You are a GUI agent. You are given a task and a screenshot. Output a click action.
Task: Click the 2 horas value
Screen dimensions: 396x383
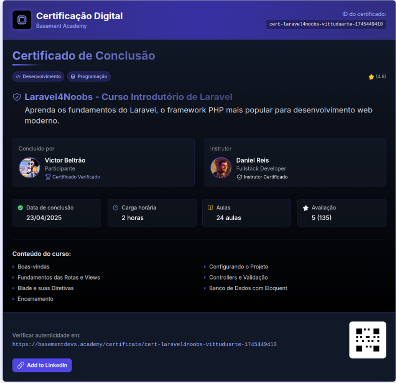click(133, 217)
